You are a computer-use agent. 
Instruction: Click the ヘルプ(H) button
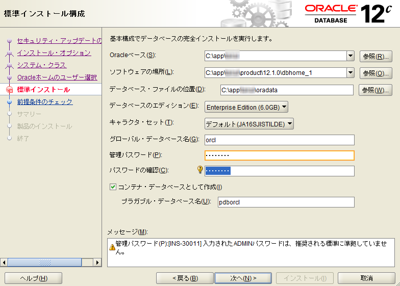(x=34, y=278)
